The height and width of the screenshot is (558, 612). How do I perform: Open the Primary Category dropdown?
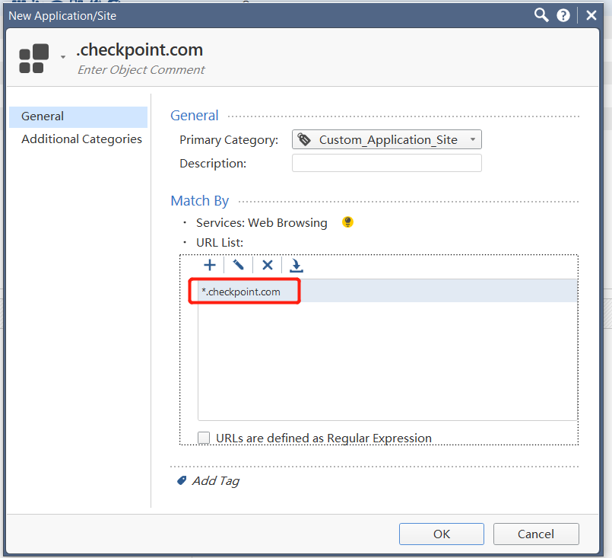click(386, 140)
